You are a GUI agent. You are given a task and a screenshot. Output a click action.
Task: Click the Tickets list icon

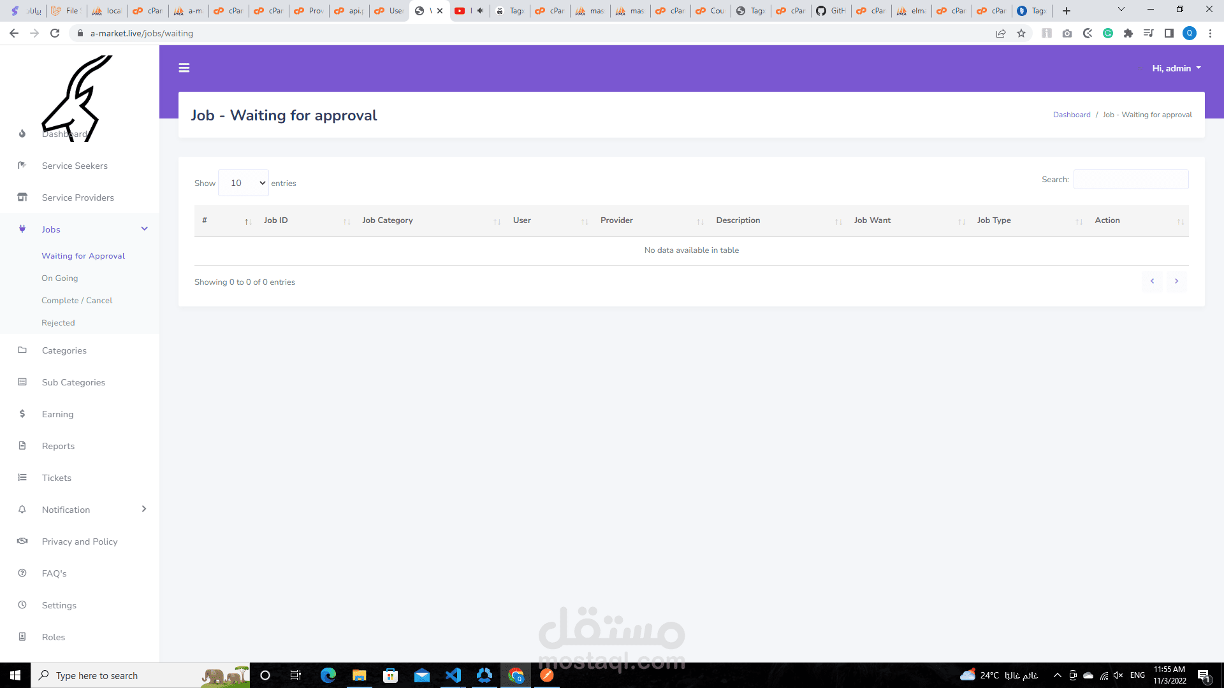22,478
